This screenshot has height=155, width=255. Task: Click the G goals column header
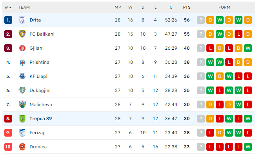click(171, 7)
